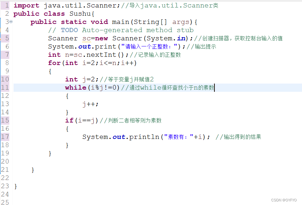Click the 'TODO' tag in the comment
This screenshot has height=205, width=302.
point(69,30)
